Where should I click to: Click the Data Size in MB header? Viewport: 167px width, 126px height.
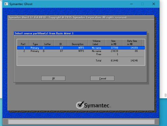coord(132,43)
